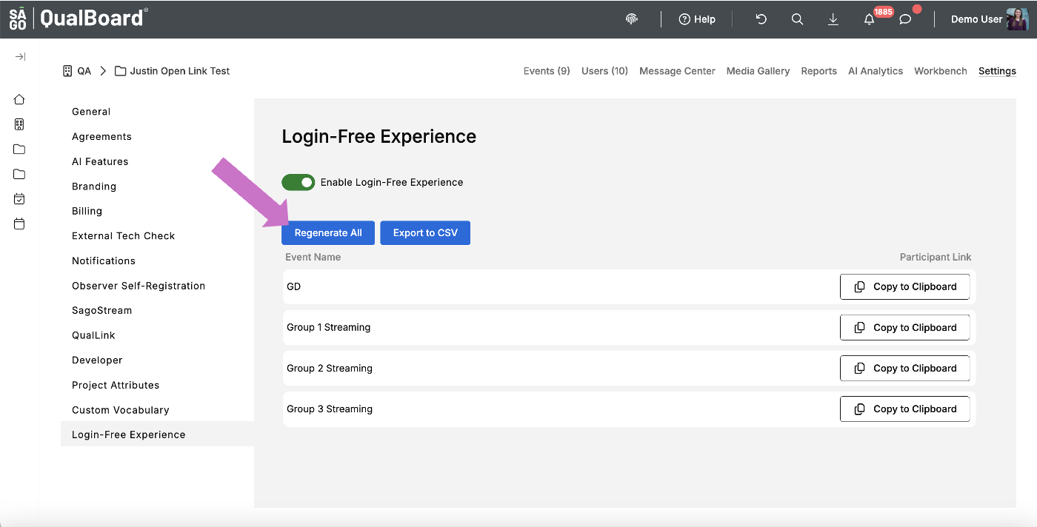Open Billing settings section
This screenshot has width=1037, height=527.
(87, 211)
